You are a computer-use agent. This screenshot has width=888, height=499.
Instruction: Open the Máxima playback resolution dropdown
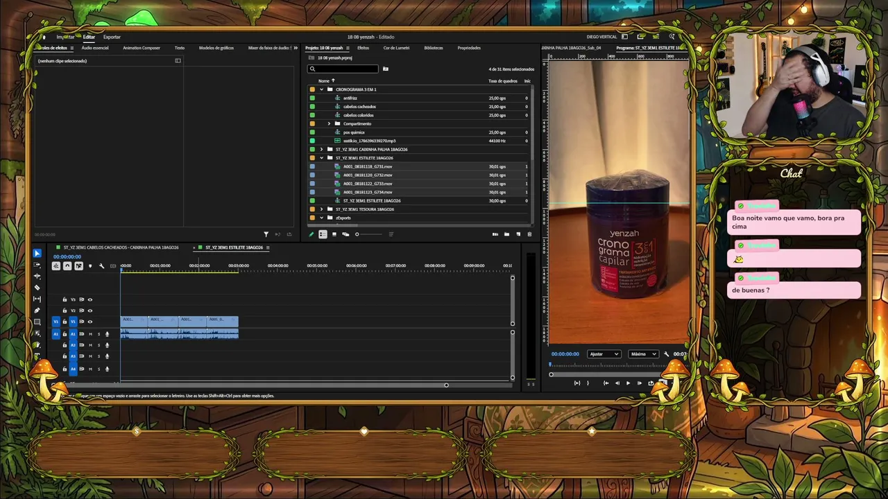(643, 354)
